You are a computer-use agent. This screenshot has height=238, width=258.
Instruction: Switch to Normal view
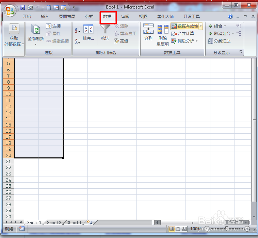tap(172, 229)
